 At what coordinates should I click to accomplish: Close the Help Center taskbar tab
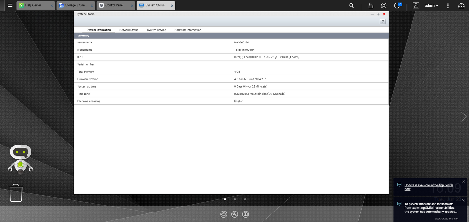(52, 6)
